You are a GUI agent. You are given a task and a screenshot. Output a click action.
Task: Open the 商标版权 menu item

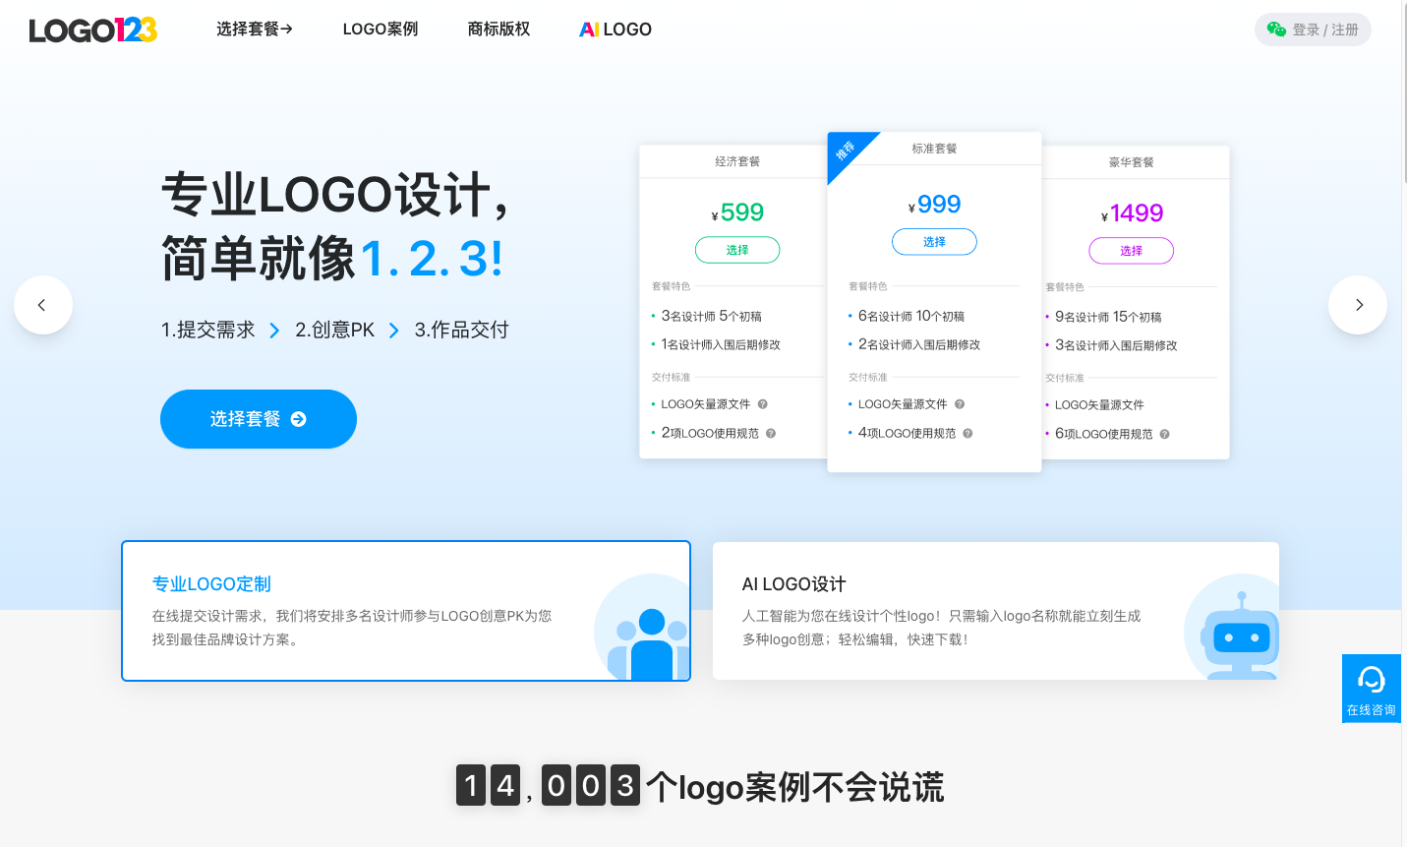click(498, 29)
